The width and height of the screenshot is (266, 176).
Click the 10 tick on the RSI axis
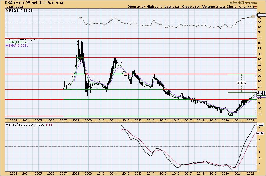259,32
